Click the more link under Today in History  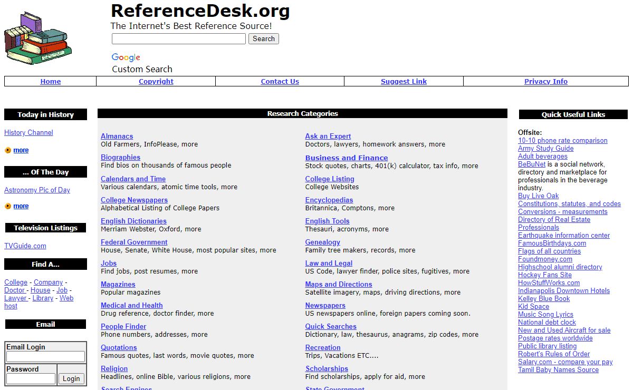pyautogui.click(x=21, y=150)
